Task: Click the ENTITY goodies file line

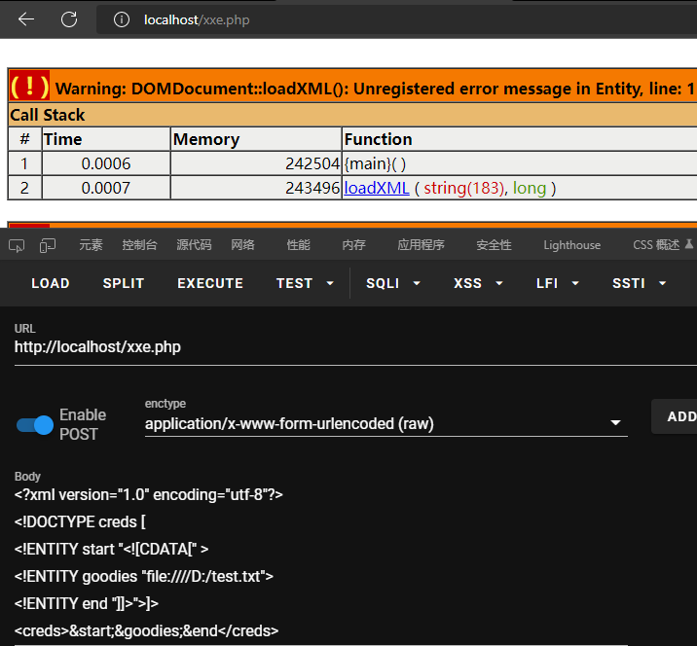Action: pos(143,576)
